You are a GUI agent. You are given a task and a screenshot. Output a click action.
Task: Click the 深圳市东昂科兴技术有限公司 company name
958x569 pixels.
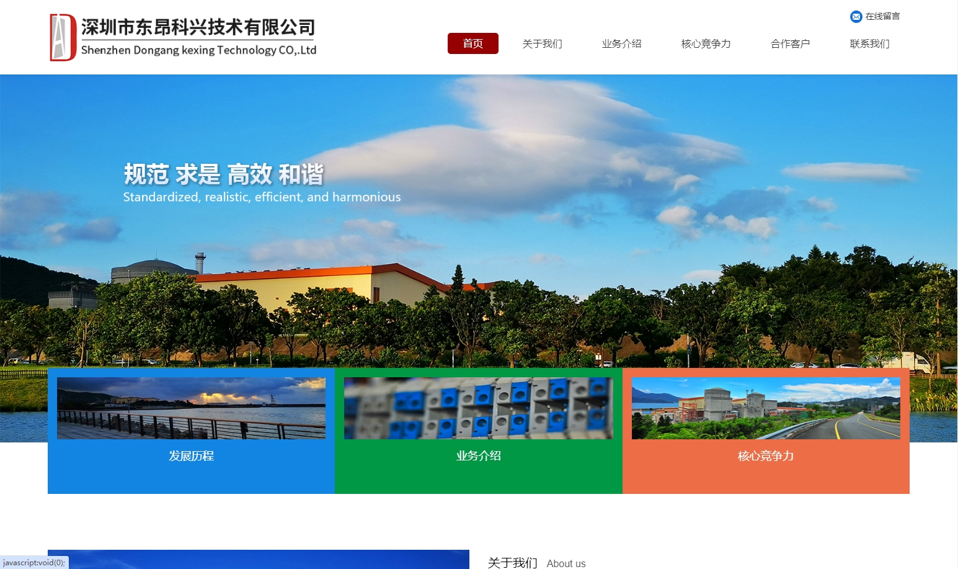198,27
